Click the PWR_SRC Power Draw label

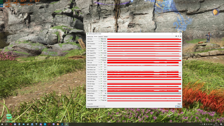pos(92,77)
